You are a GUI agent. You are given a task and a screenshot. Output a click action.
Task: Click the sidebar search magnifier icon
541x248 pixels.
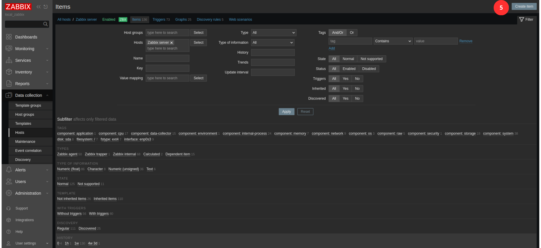click(45, 24)
